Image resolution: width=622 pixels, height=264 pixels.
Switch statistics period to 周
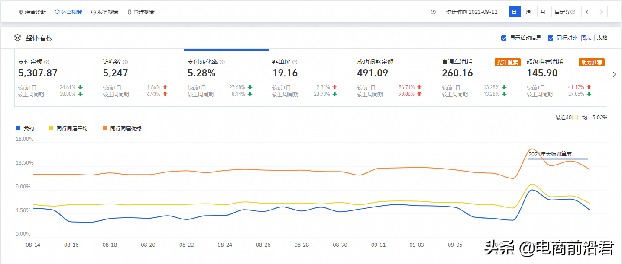[x=528, y=12]
